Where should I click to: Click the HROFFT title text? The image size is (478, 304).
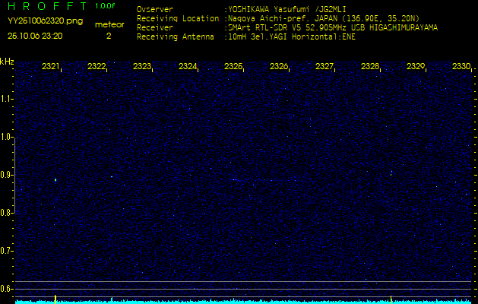click(x=46, y=6)
